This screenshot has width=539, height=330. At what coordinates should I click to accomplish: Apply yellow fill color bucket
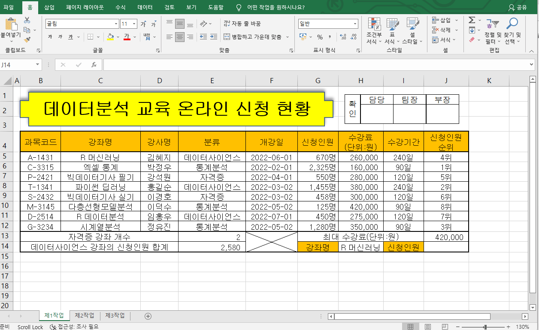point(110,37)
